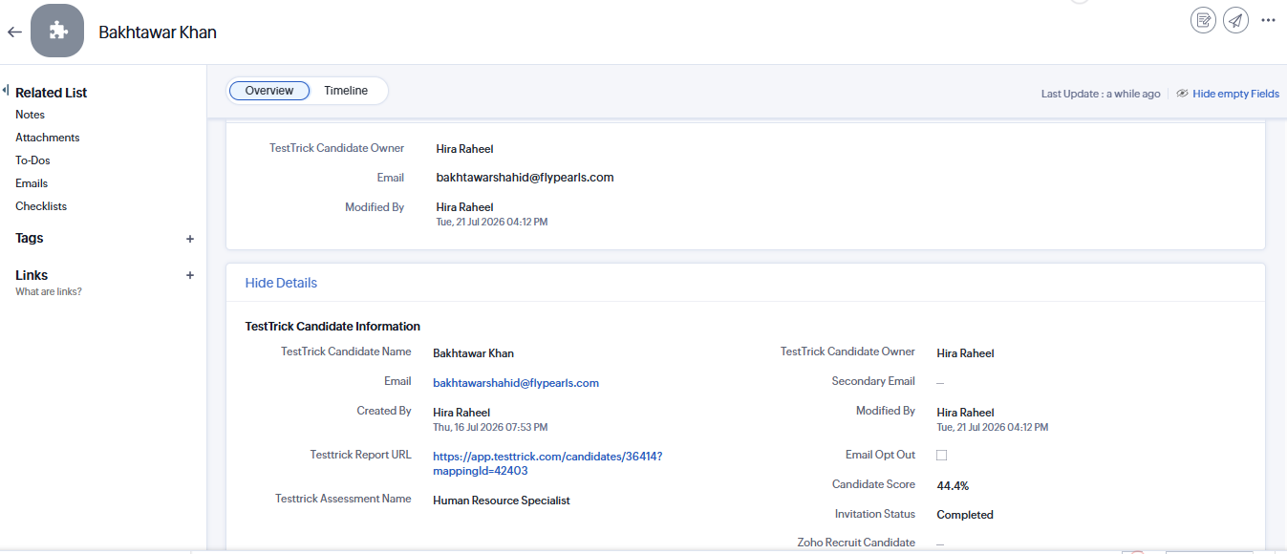Switch to the Timeline tab

346,91
